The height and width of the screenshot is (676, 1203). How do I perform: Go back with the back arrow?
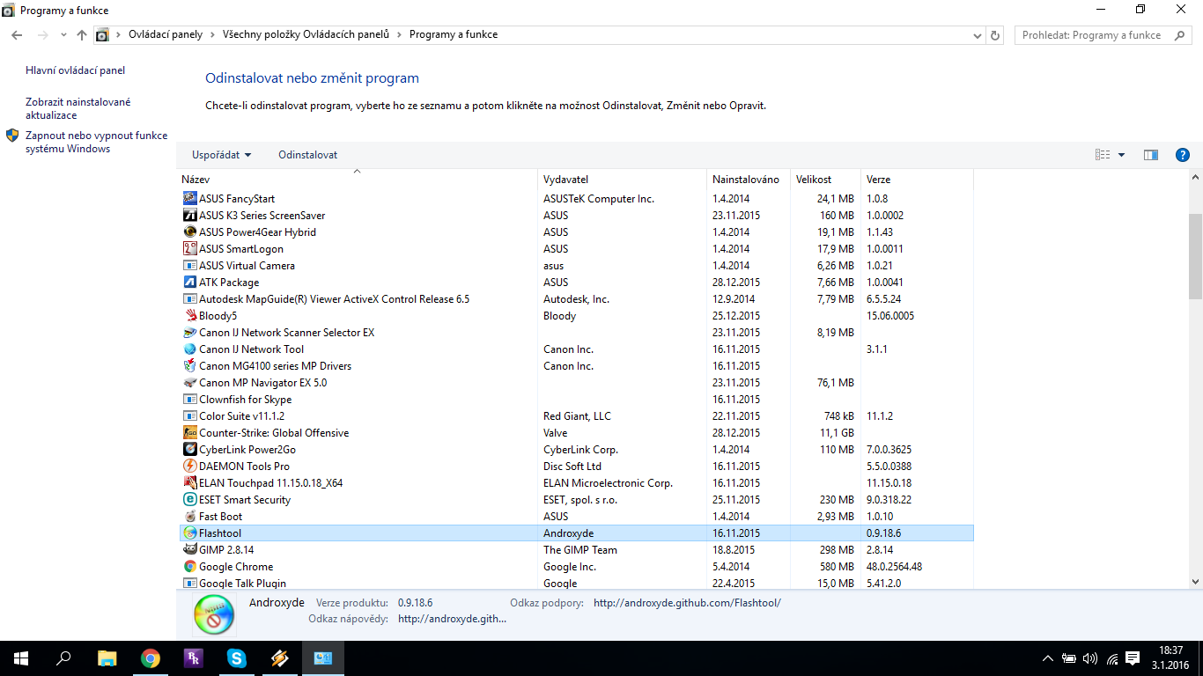[x=17, y=35]
